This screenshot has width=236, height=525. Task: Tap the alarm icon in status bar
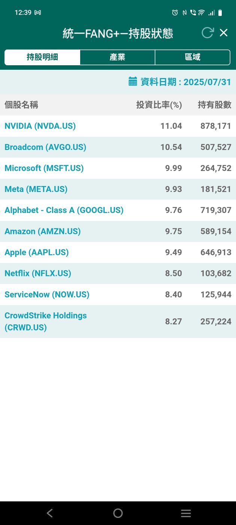pos(175,12)
